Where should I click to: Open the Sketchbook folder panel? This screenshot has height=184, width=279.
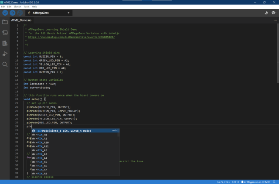(x=5, y=22)
